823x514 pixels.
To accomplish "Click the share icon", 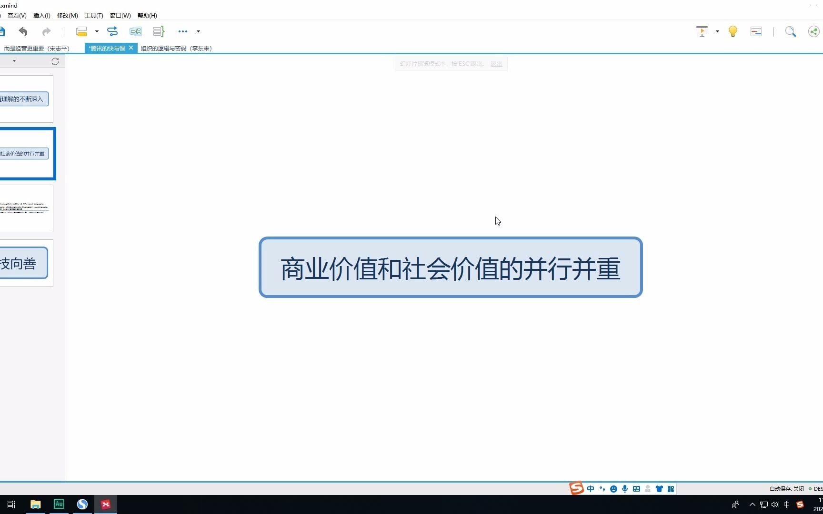I will pyautogui.click(x=814, y=31).
